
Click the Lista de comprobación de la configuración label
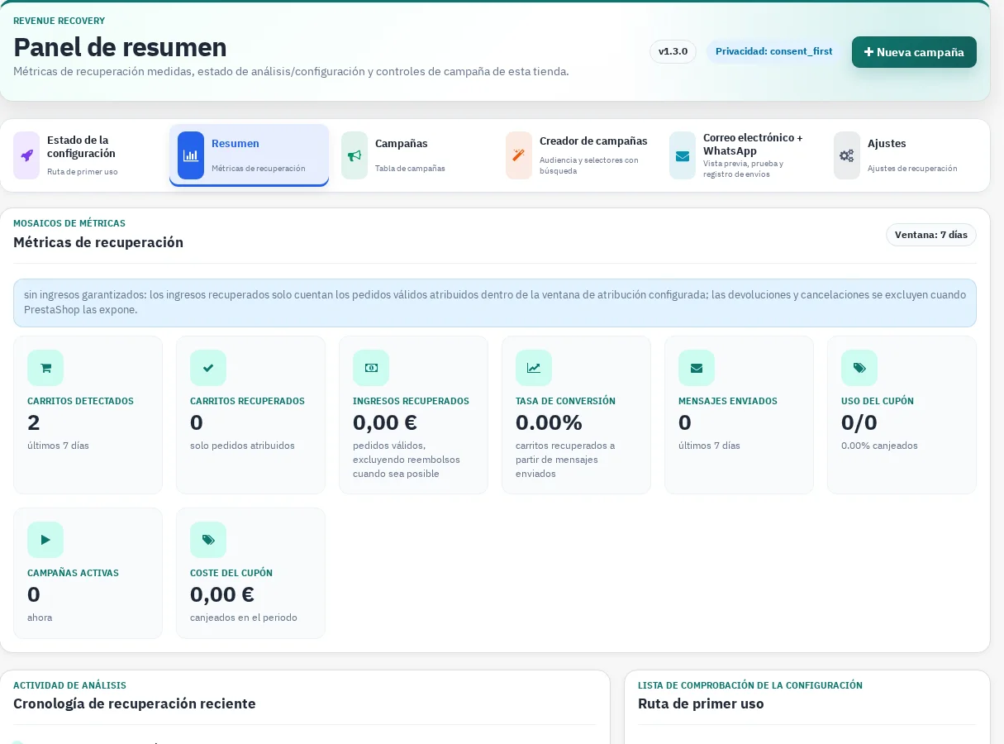(x=750, y=685)
